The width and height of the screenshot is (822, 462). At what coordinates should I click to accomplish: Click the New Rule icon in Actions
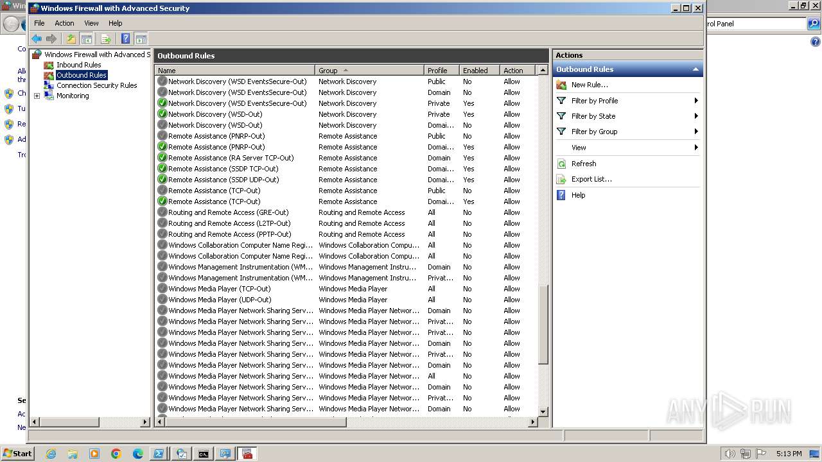561,85
